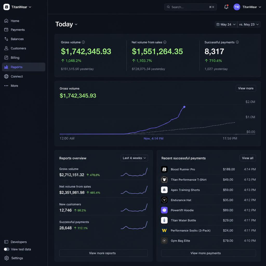
Task: Open TitanWear account menu in top bar
Action: pyautogui.click(x=247, y=7)
